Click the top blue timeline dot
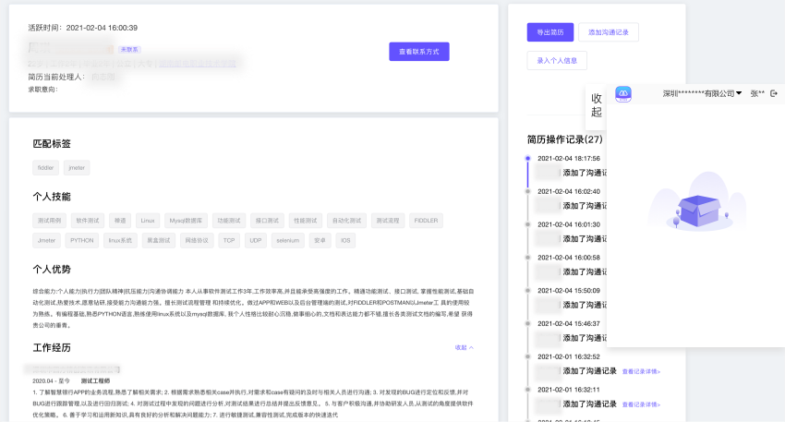Screen dimensions: 785x422 (x=527, y=159)
